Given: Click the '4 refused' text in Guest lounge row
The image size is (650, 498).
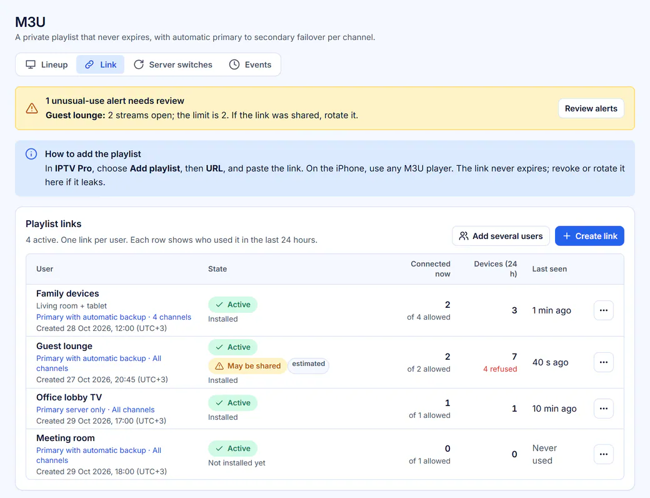Looking at the screenshot, I should pyautogui.click(x=500, y=369).
